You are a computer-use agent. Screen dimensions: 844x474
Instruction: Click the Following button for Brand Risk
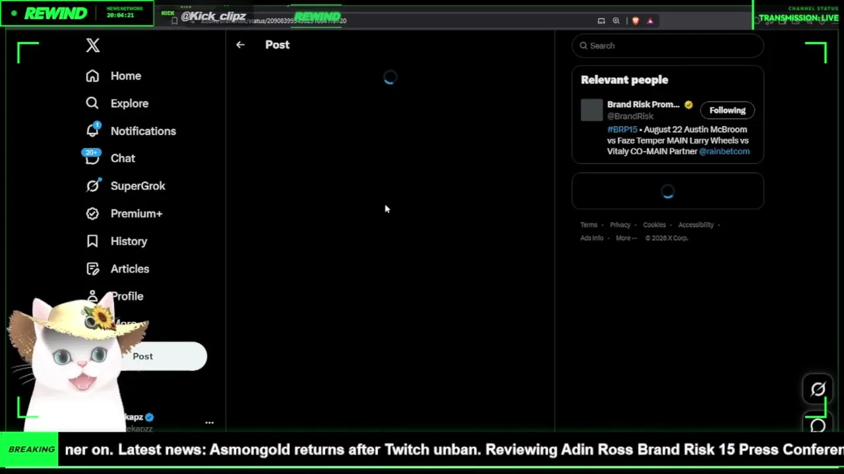(x=727, y=110)
